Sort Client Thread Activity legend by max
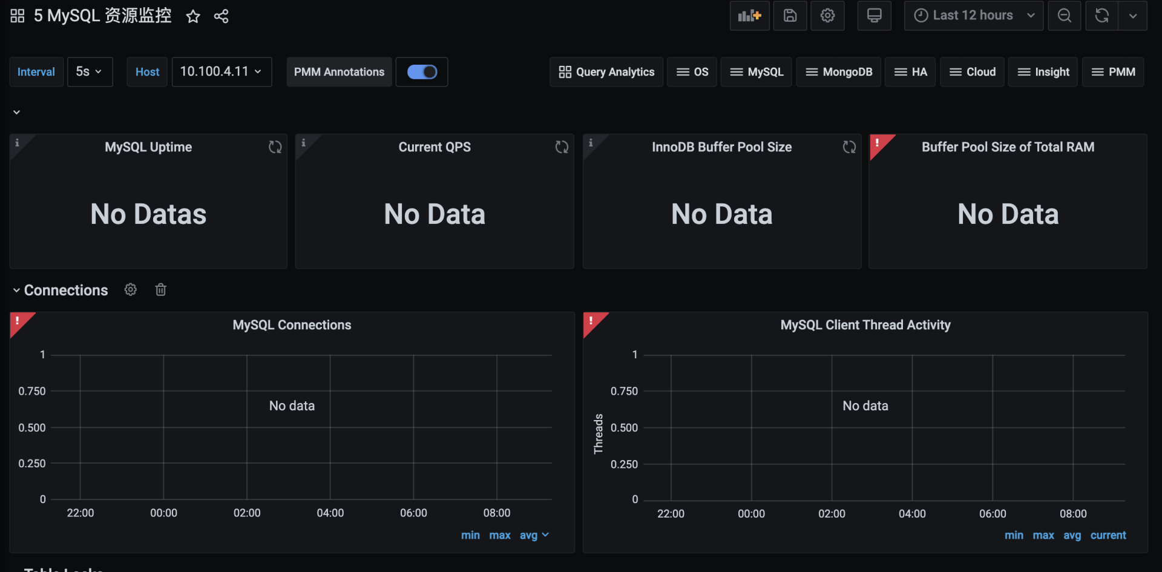Viewport: 1162px width, 572px height. [1043, 535]
